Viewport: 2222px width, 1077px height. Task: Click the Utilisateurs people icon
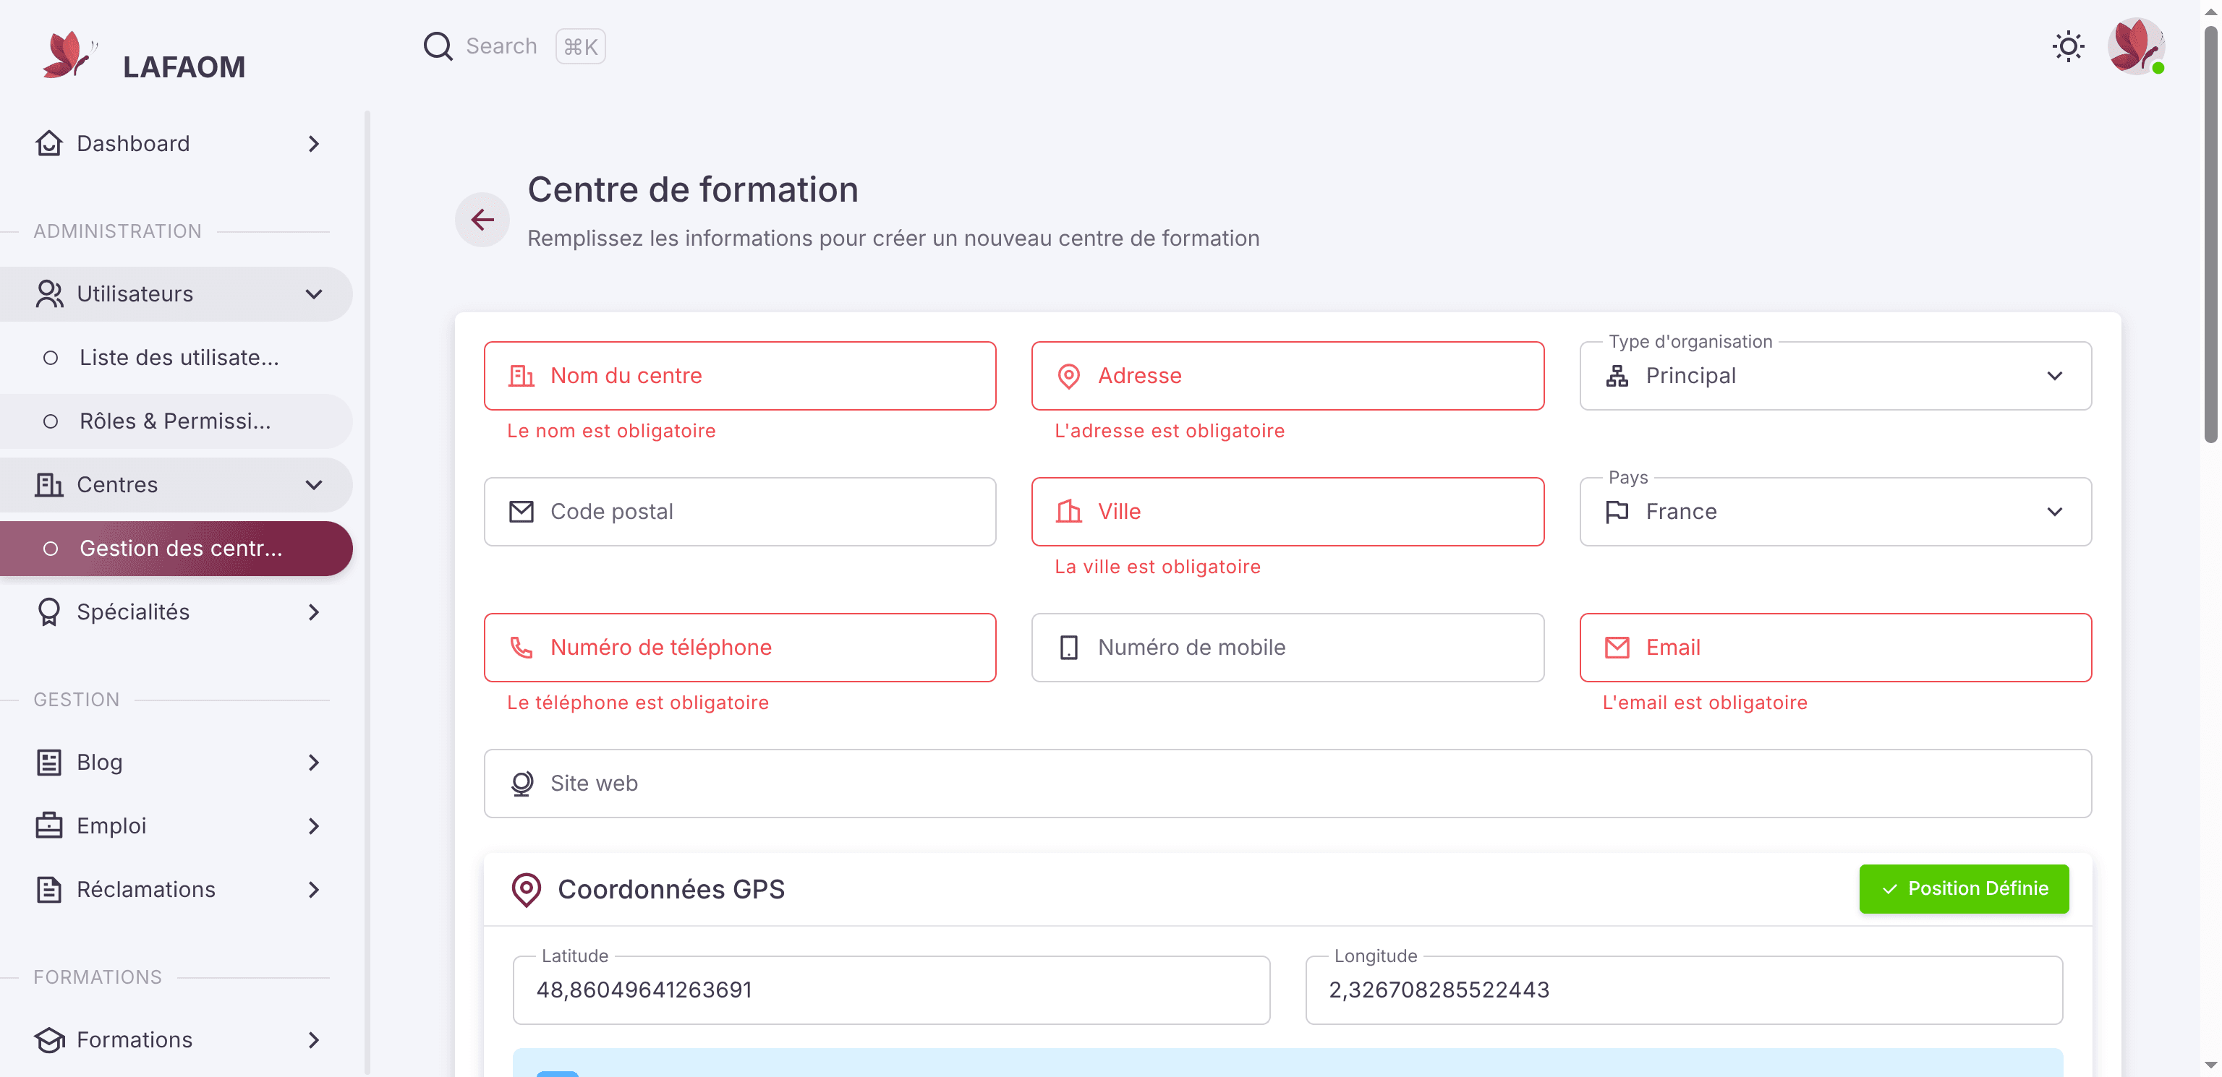[49, 293]
